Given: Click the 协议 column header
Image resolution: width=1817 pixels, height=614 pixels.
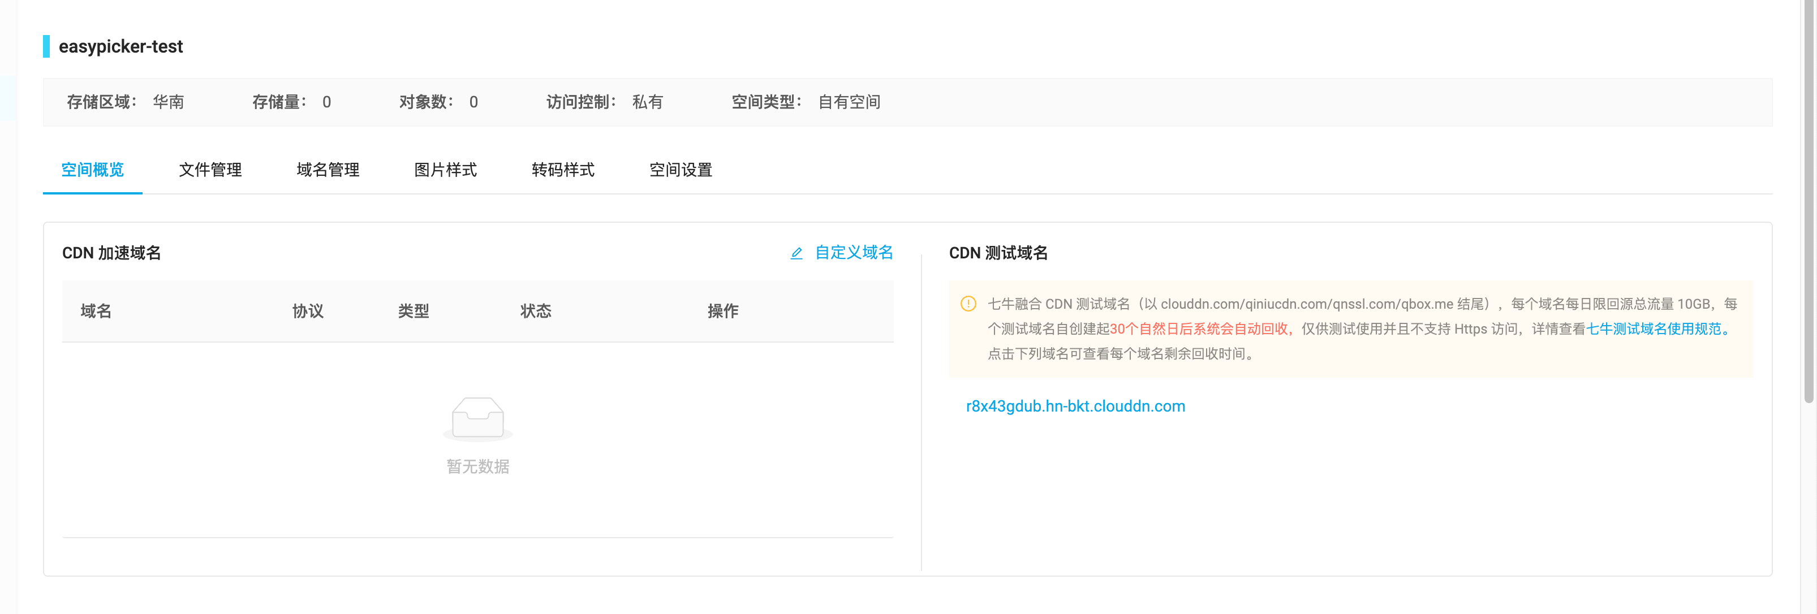Looking at the screenshot, I should [308, 311].
